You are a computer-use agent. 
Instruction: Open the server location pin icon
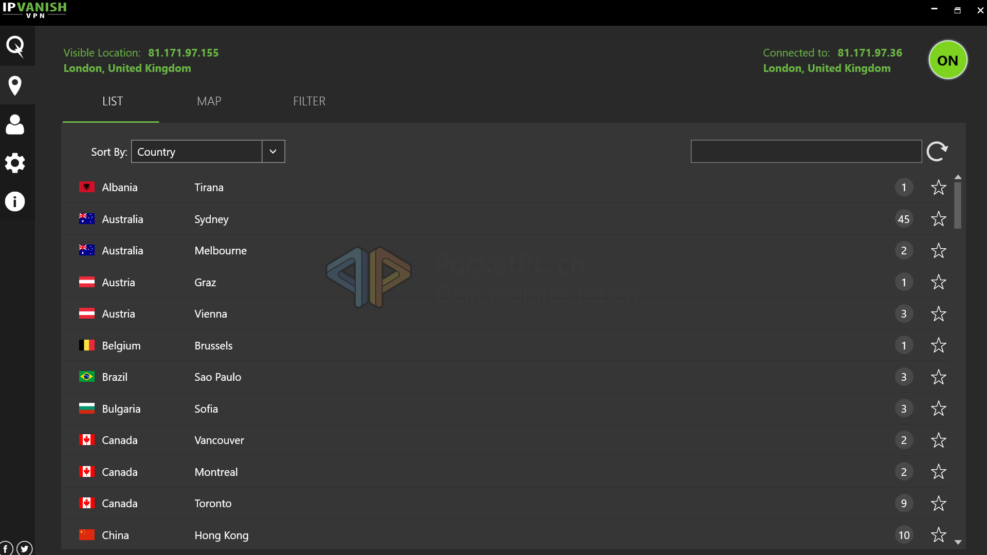point(15,85)
